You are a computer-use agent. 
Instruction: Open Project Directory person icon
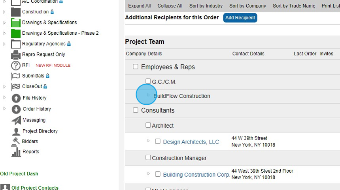pyautogui.click(x=16, y=131)
